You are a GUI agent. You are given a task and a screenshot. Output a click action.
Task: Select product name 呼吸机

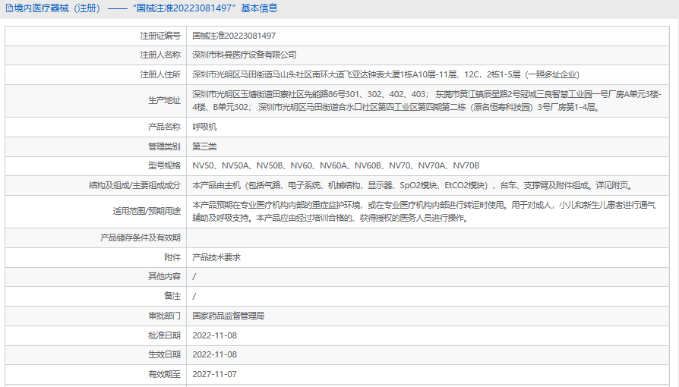click(x=204, y=127)
